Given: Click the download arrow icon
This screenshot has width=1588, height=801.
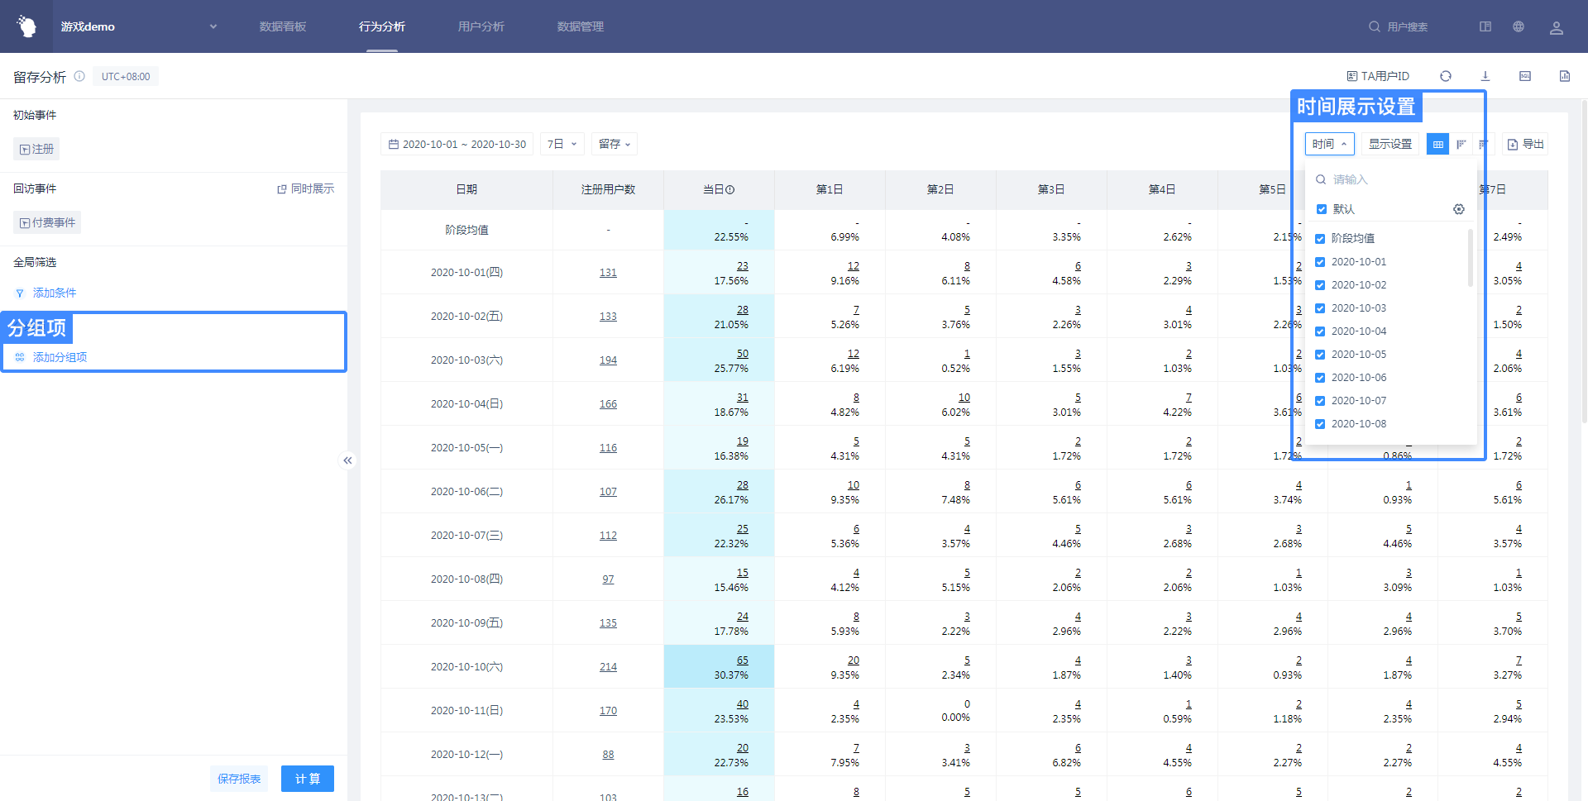Looking at the screenshot, I should coord(1485,76).
